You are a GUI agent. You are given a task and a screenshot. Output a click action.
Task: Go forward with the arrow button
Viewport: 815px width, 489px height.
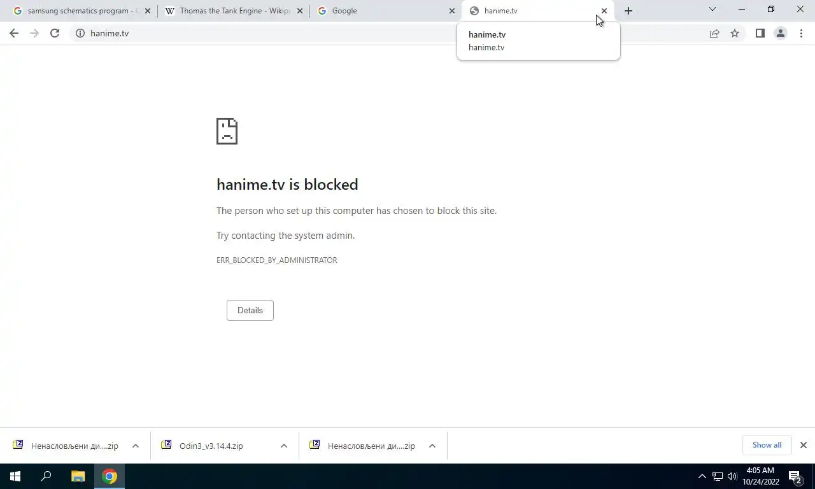coord(34,33)
